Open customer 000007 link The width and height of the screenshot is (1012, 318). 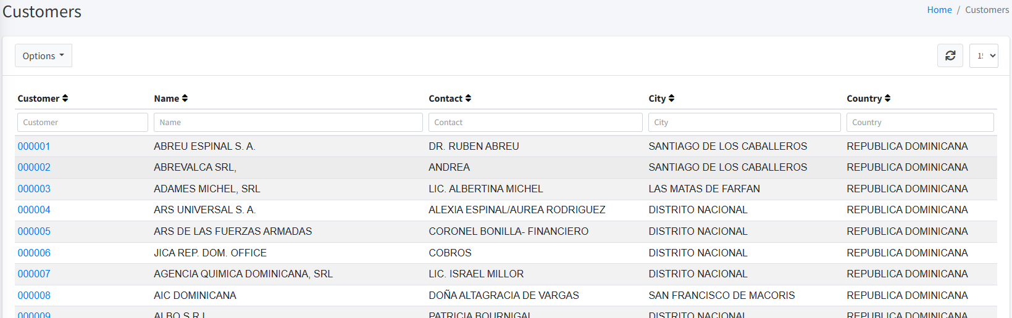point(34,274)
